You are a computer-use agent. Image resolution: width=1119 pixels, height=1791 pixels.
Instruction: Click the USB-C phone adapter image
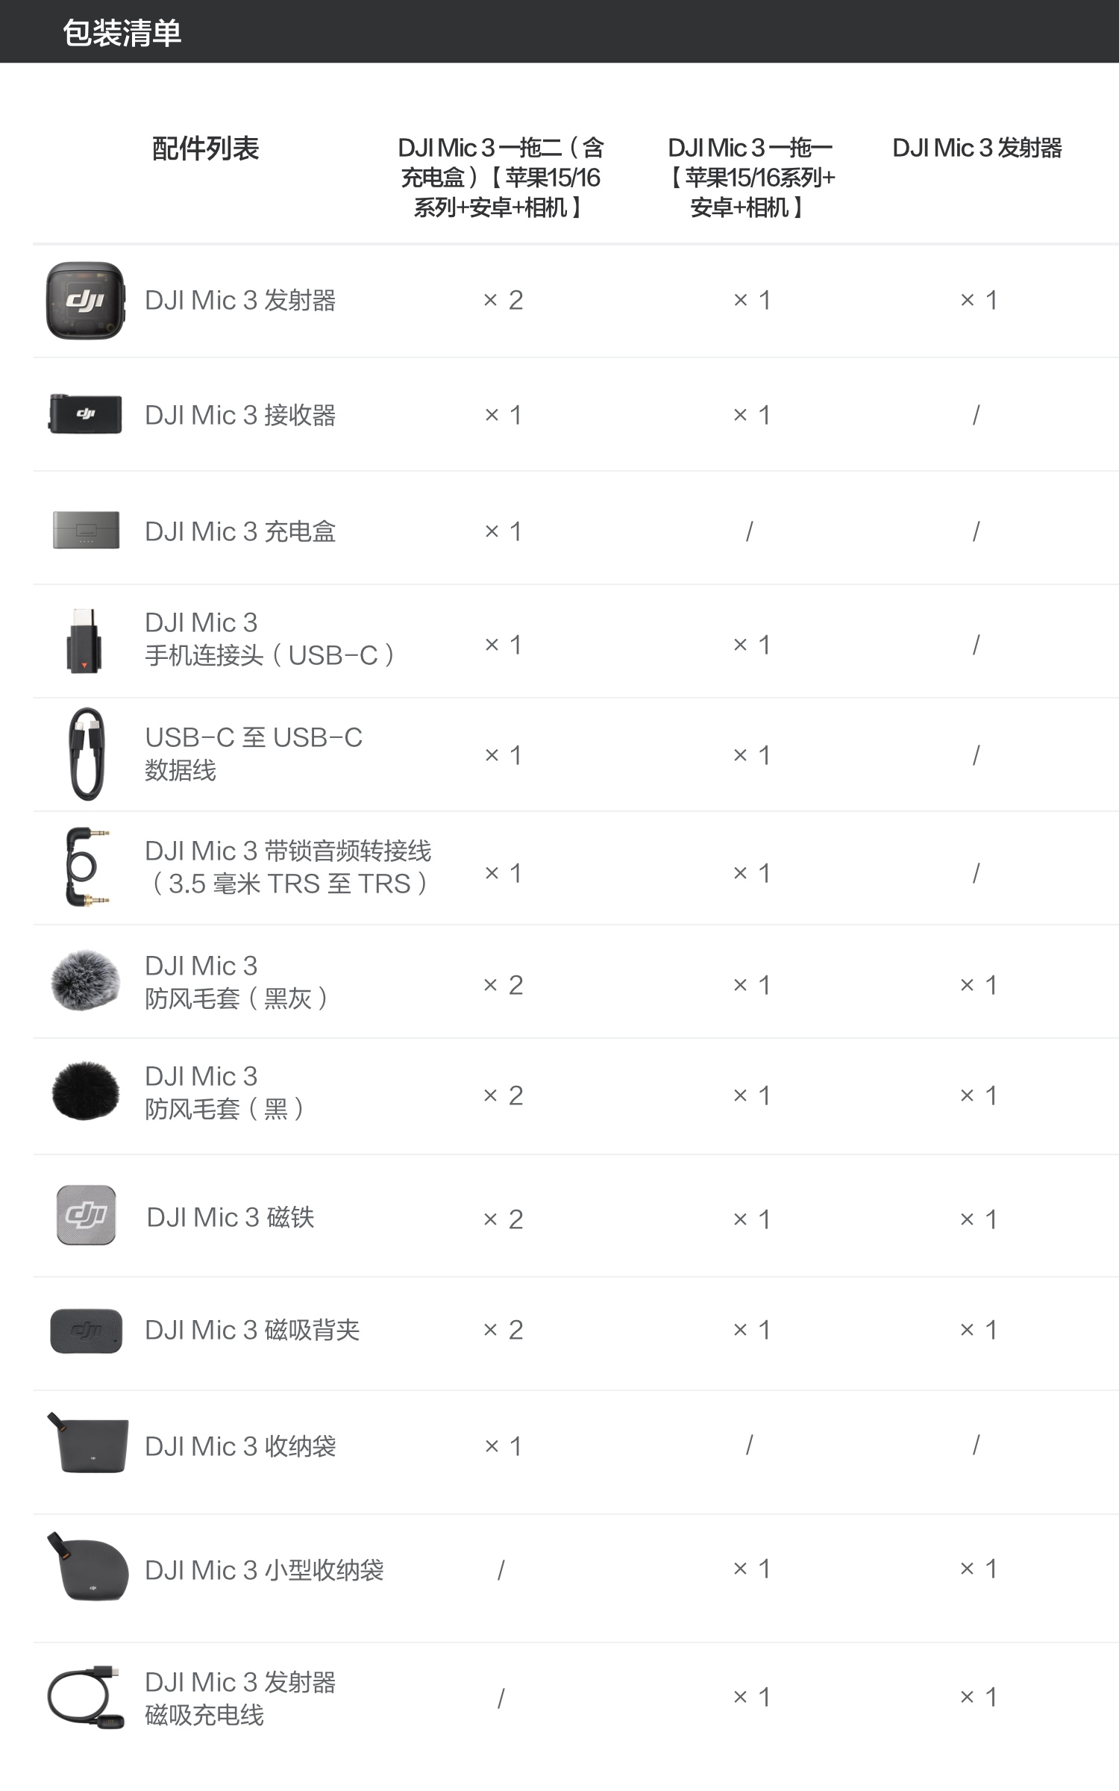tap(84, 640)
